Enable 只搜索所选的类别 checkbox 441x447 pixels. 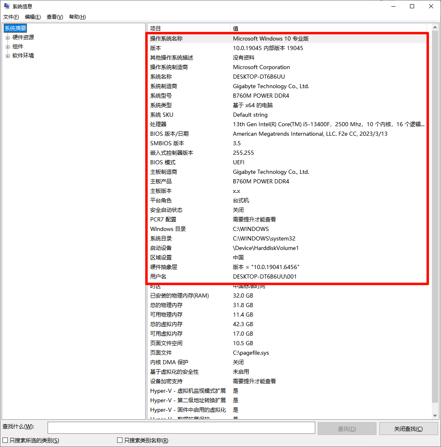(x=5, y=440)
